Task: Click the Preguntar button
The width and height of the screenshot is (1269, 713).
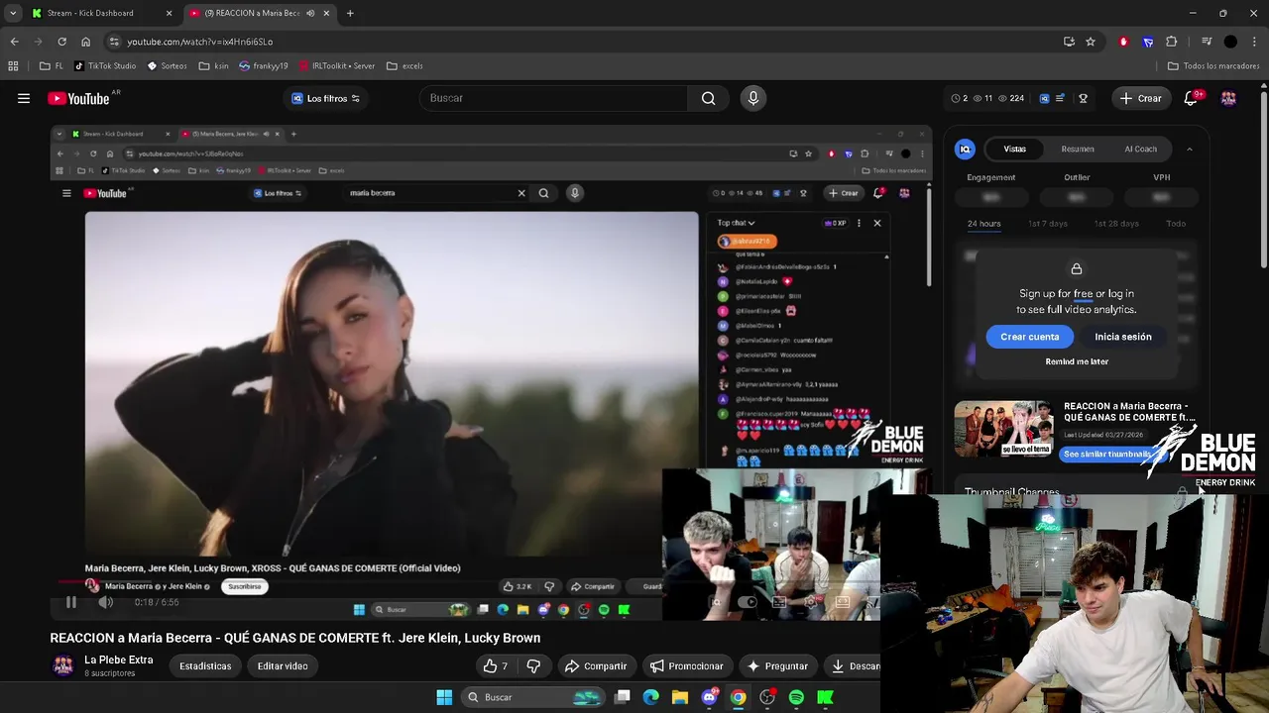Action: coord(777,666)
